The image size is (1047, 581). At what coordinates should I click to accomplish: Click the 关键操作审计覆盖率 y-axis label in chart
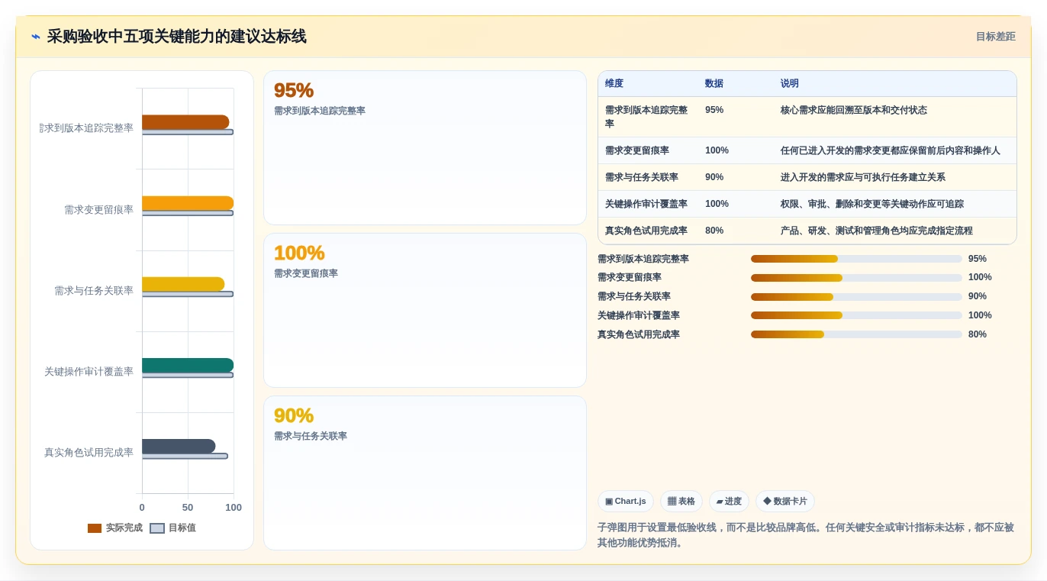point(89,372)
